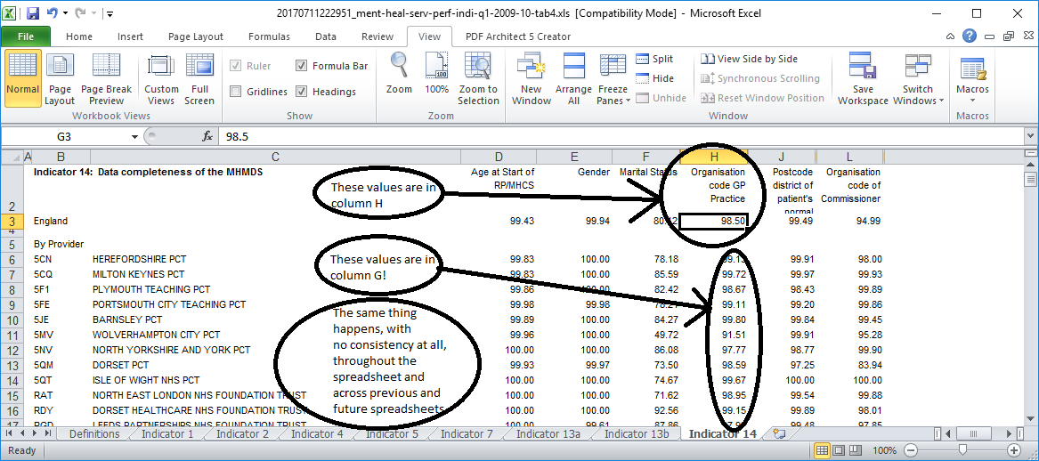Open the Macros dropdown
This screenshot has height=461, width=1039.
coord(973,78)
